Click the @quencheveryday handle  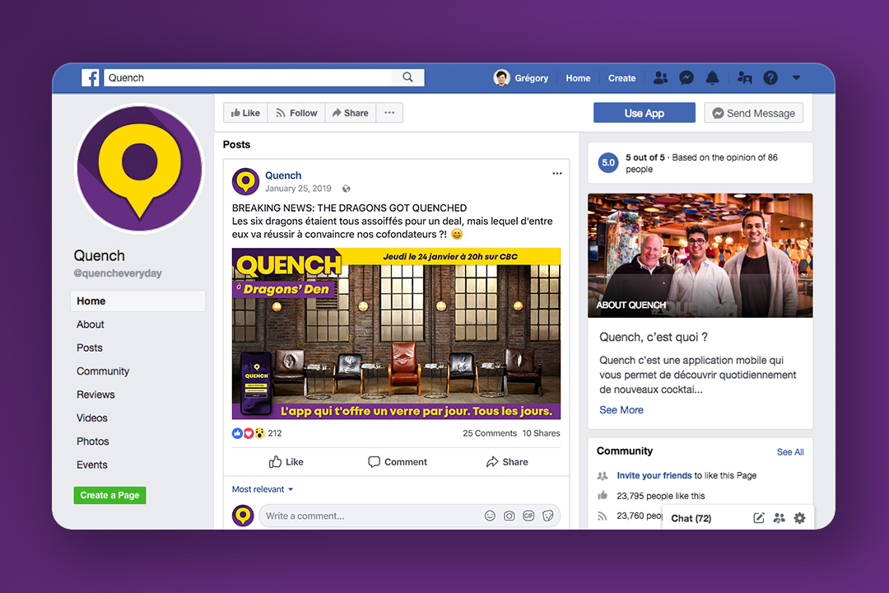[x=118, y=273]
